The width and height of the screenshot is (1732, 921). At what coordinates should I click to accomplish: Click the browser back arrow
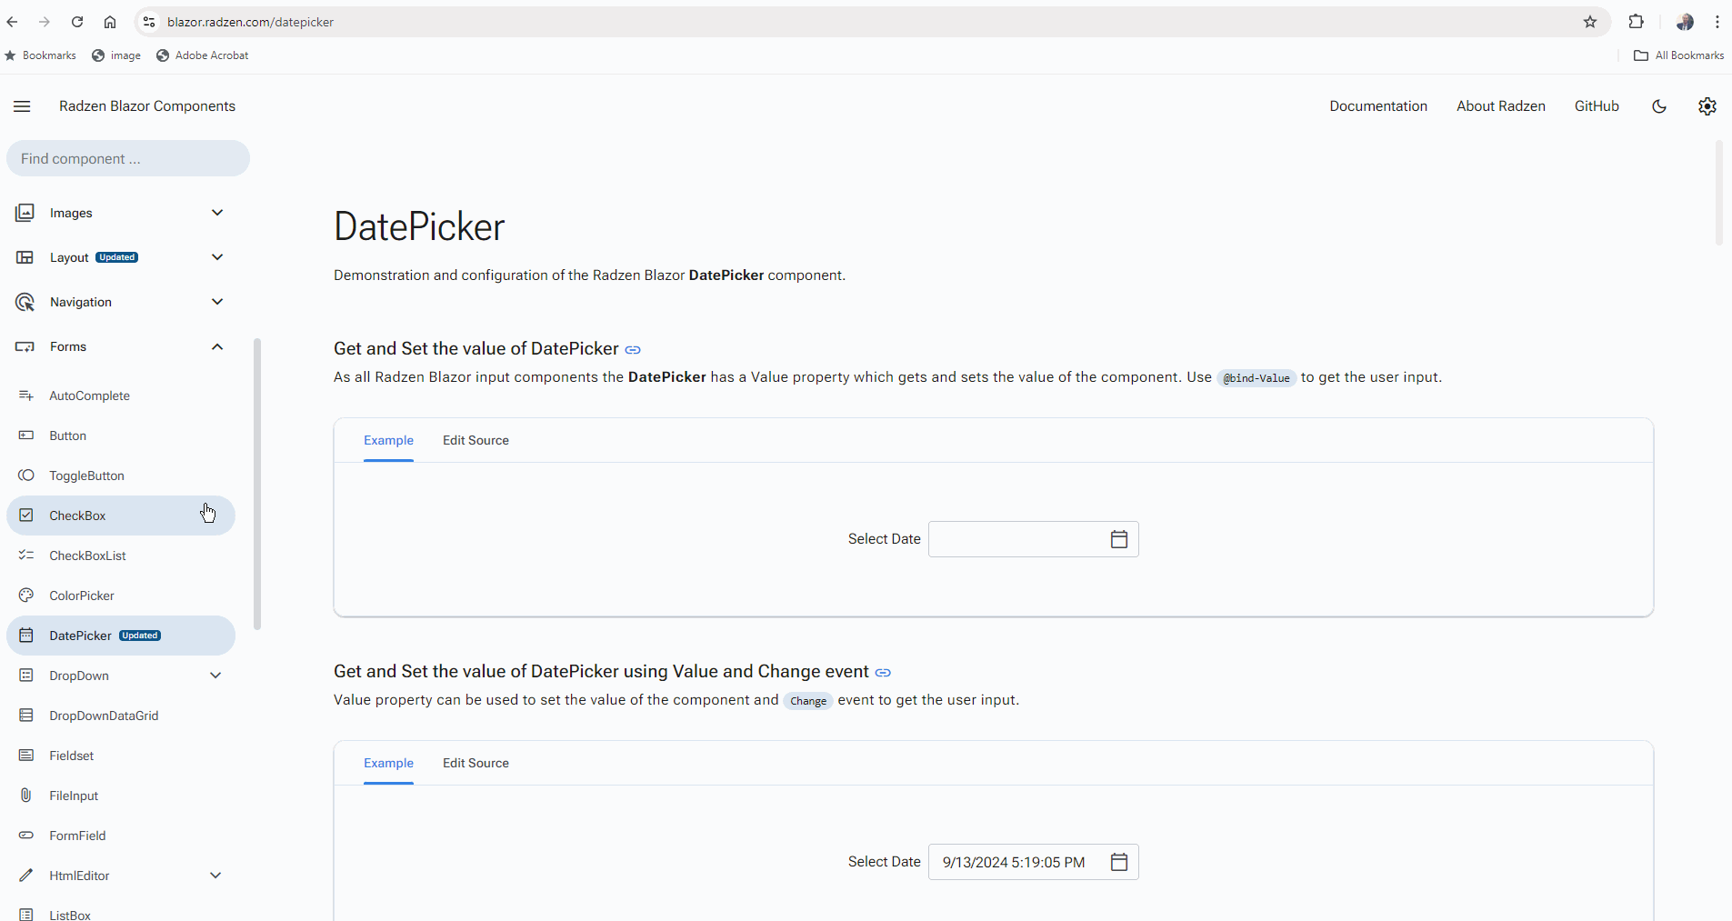[x=13, y=22]
